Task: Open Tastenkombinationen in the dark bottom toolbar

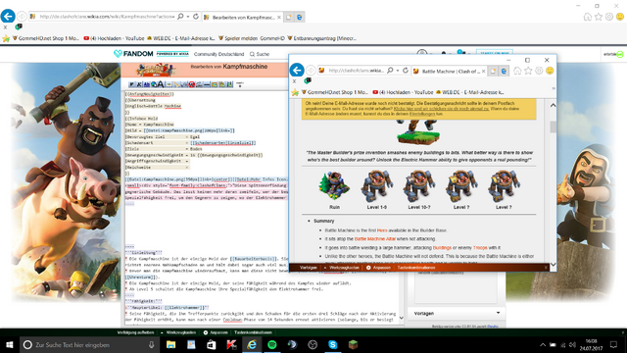Action: pos(253,332)
